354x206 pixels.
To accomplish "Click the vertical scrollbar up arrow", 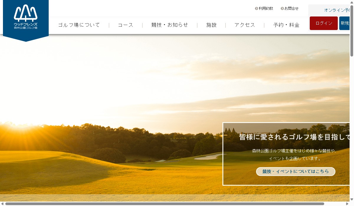I will click(352, 2).
